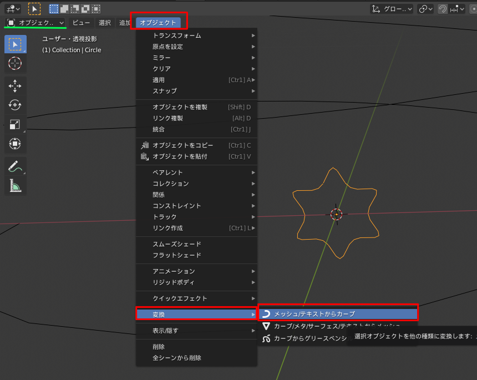Screen dimensions: 477x380
Task: Activate the Select Box tool
Action: click(15, 44)
